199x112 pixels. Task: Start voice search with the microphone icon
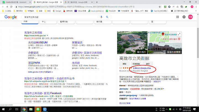coord(101,17)
